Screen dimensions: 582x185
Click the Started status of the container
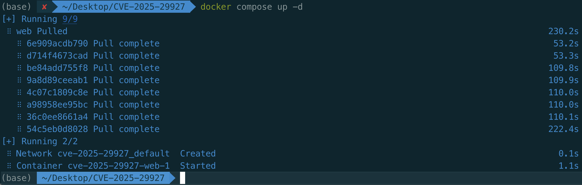click(198, 166)
